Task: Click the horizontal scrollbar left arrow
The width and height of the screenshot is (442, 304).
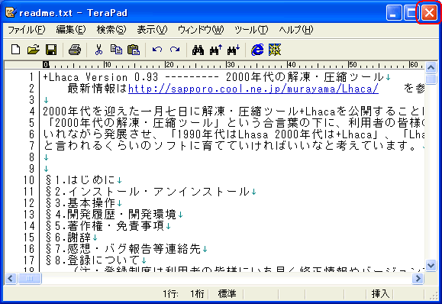Action: tap(11, 279)
